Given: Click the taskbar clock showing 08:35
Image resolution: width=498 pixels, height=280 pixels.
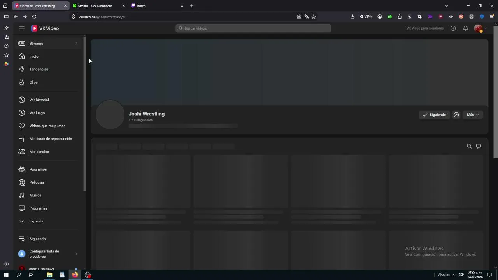Looking at the screenshot, I should point(475,275).
